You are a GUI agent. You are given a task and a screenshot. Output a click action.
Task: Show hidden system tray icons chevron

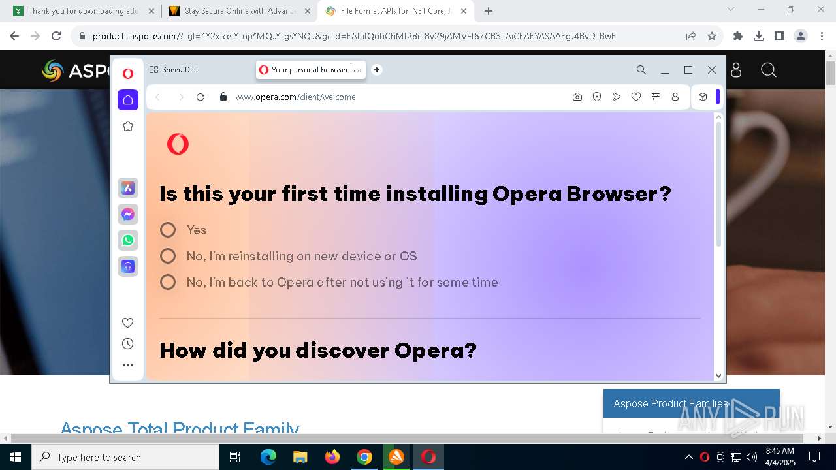(x=688, y=457)
